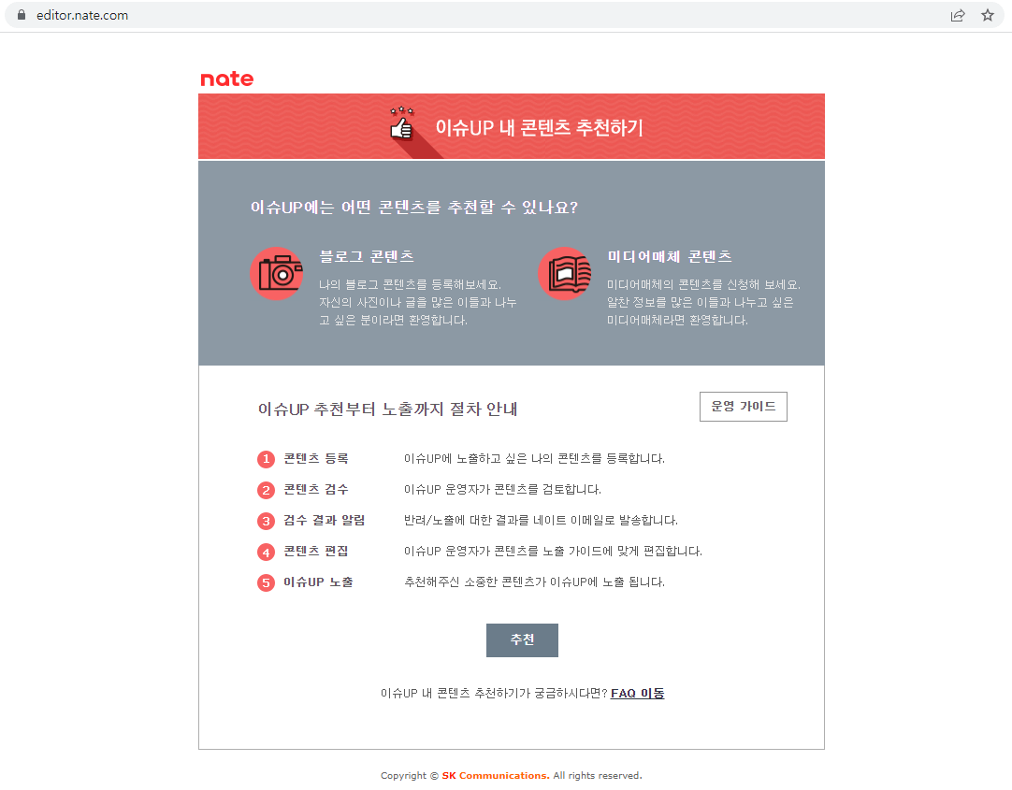This screenshot has height=790, width=1012.
Task: Click the step 1 콘텐츠 등록 badge
Action: point(265,459)
